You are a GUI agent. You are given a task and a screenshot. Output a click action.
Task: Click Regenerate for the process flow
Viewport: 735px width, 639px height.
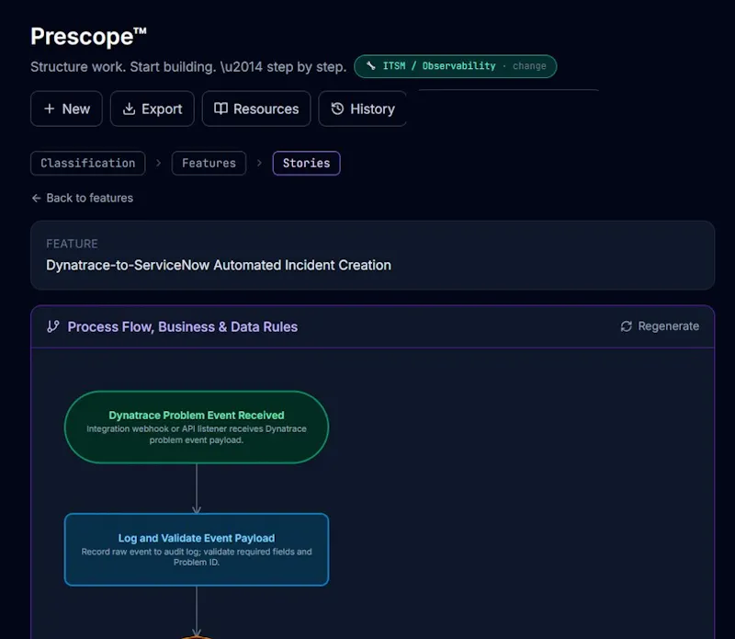click(x=660, y=326)
